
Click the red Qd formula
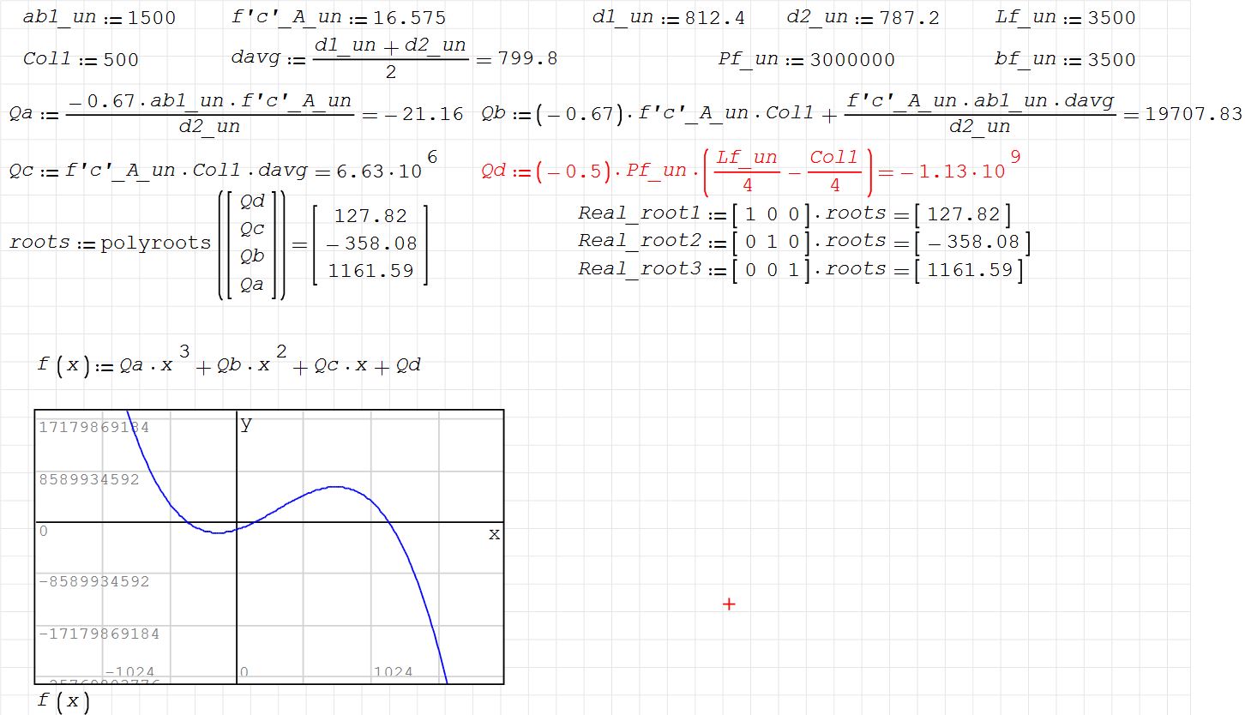pyautogui.click(x=677, y=171)
